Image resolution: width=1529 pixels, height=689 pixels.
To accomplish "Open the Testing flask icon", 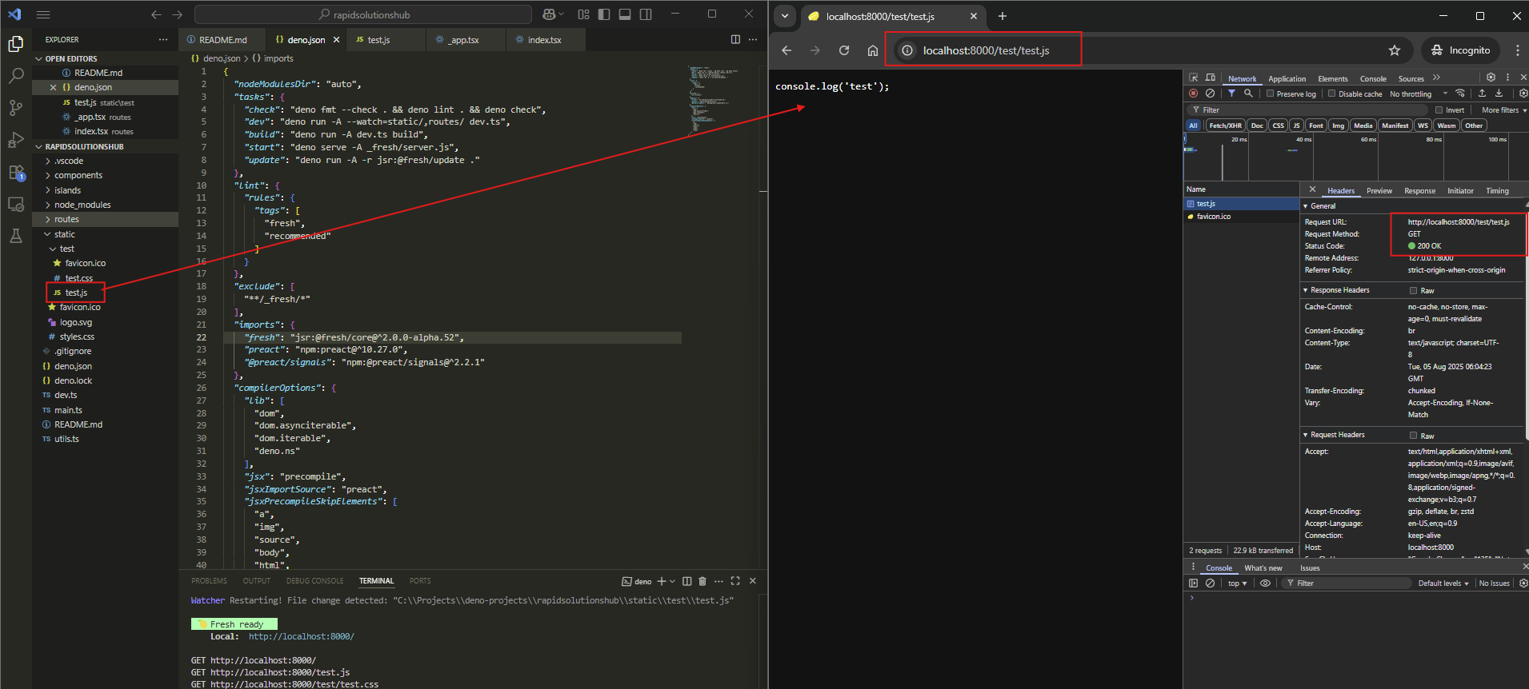I will (x=15, y=237).
